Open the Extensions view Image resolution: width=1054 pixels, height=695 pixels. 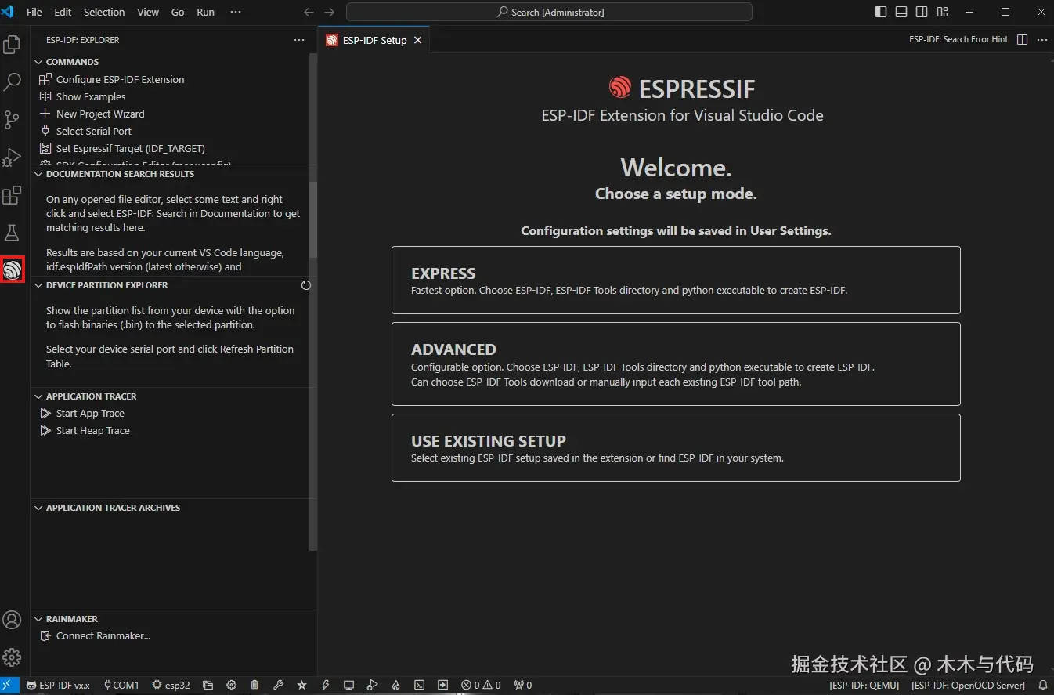[x=12, y=195]
